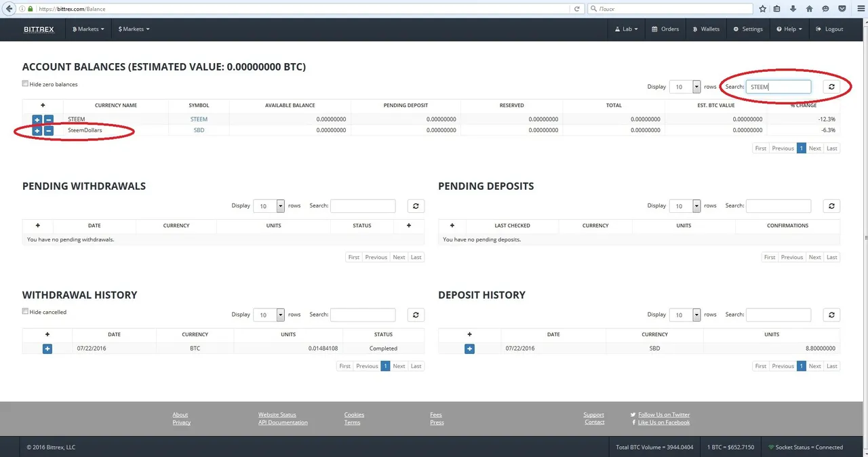Click the -12.3% change value for STEEM
This screenshot has height=457, width=868.
coord(826,119)
